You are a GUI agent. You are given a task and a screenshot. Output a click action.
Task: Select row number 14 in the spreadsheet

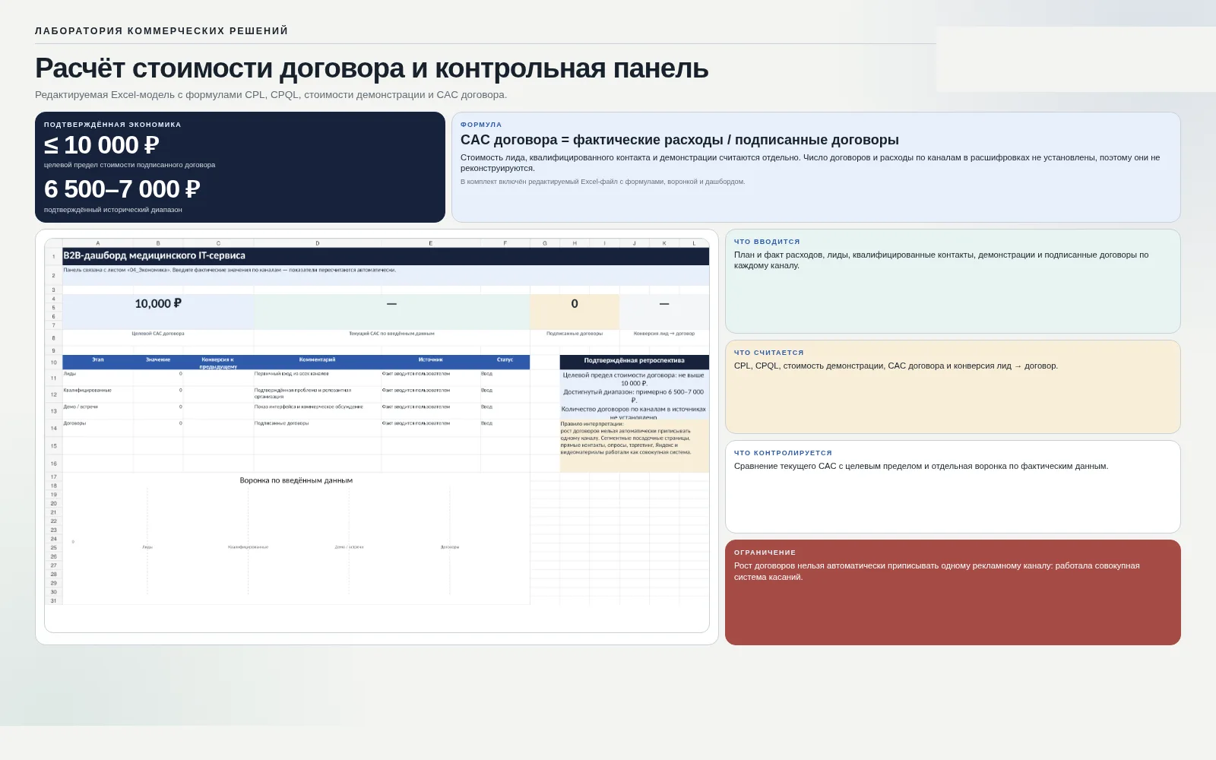53,429
